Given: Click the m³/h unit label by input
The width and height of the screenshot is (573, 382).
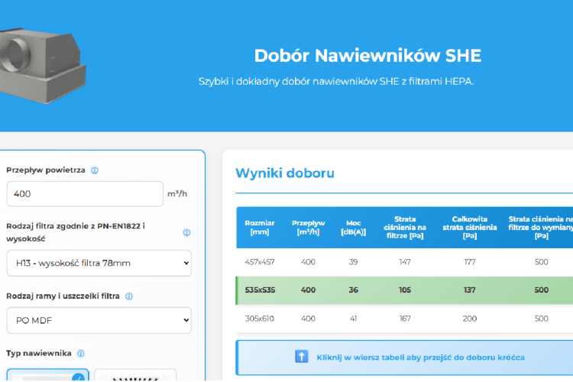Looking at the screenshot, I should (x=177, y=194).
